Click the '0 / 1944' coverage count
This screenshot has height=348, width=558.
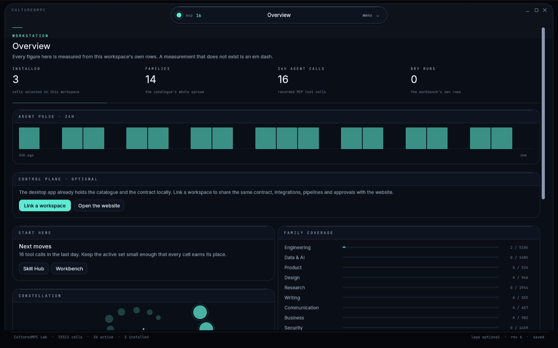[519, 288]
